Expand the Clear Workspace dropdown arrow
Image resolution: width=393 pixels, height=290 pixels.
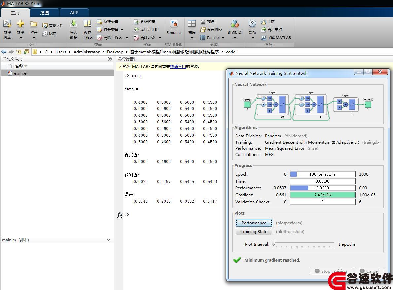tap(127, 38)
